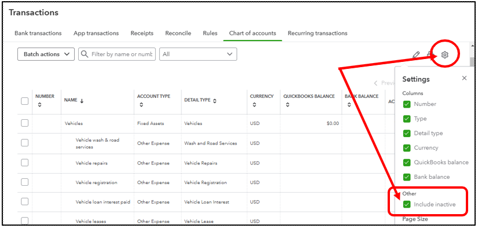Viewport: 478px width, 228px height.
Task: Check the select-all header checkbox
Action: [x=25, y=101]
